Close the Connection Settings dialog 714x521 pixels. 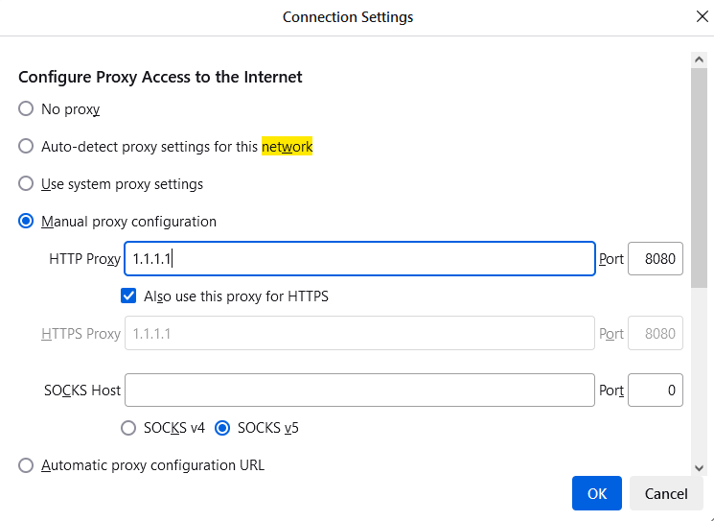[x=702, y=17]
